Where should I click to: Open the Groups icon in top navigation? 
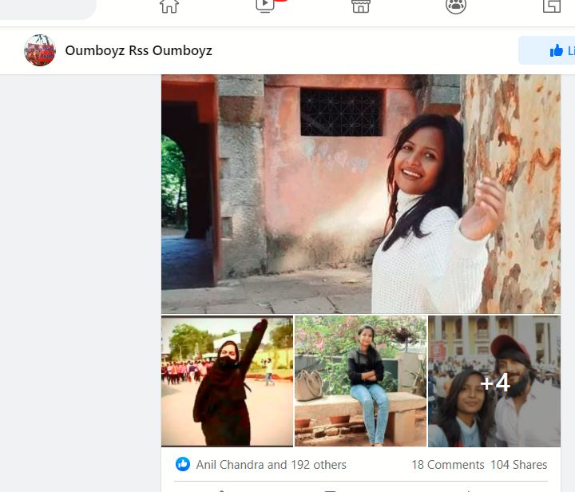tap(456, 6)
